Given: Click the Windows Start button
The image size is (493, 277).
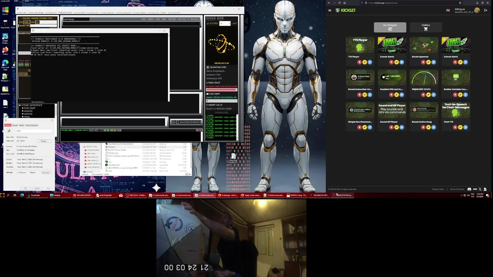Looking at the screenshot, I should coord(2,195).
